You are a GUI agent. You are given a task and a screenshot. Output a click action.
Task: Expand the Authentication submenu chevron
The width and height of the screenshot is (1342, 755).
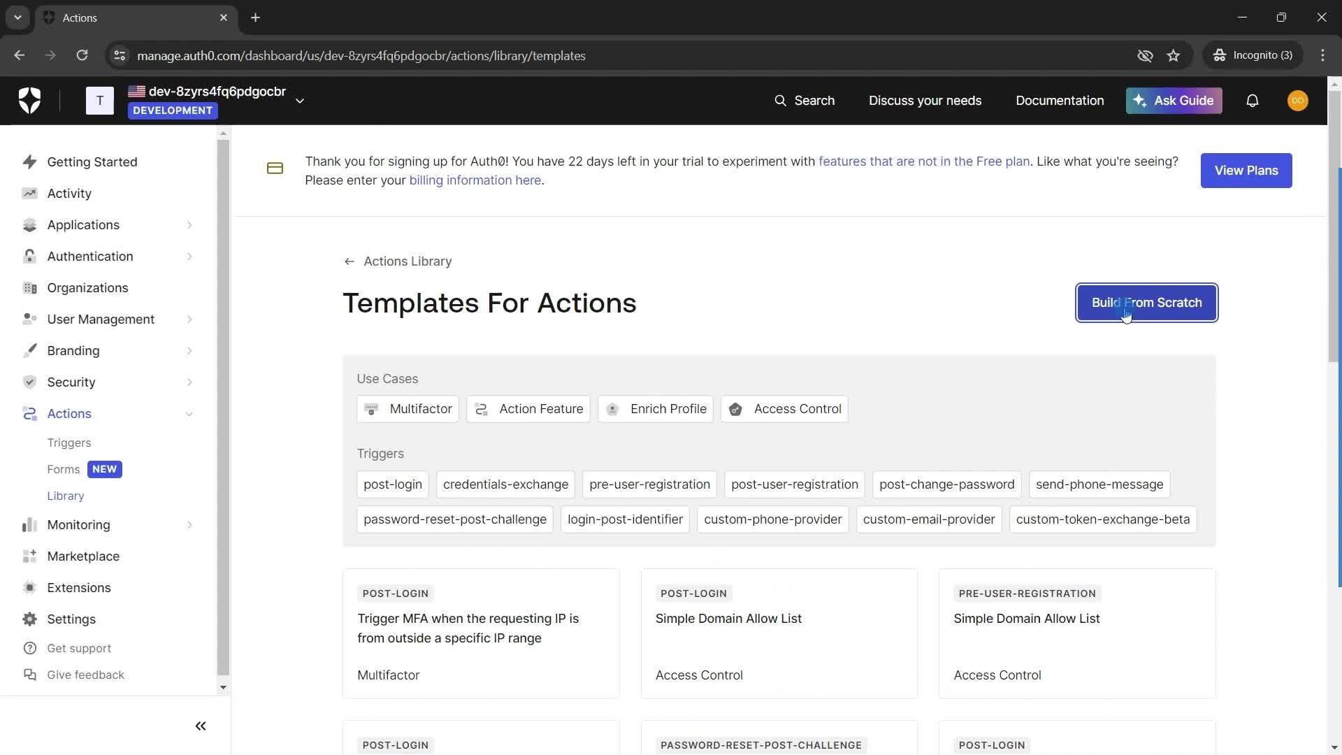click(189, 257)
